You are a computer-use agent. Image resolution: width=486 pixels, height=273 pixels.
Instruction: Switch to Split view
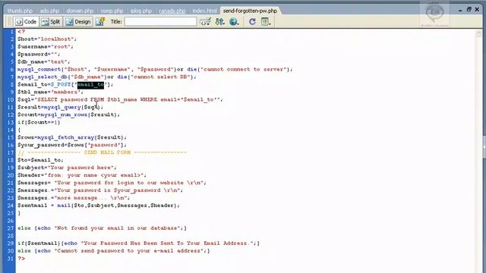click(x=51, y=22)
